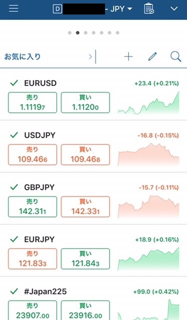Toggle the EURUSD checkmark
The height and width of the screenshot is (320, 187).
click(14, 83)
